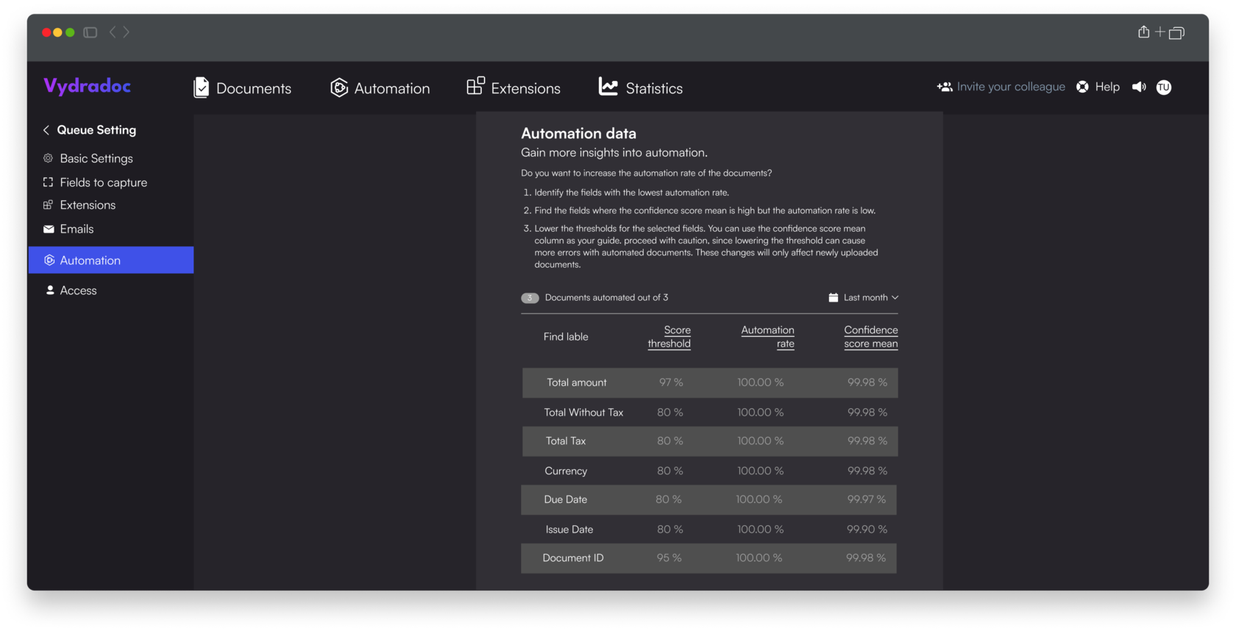The image size is (1236, 631).
Task: Go back using Queue Setting chevron
Action: [46, 130]
